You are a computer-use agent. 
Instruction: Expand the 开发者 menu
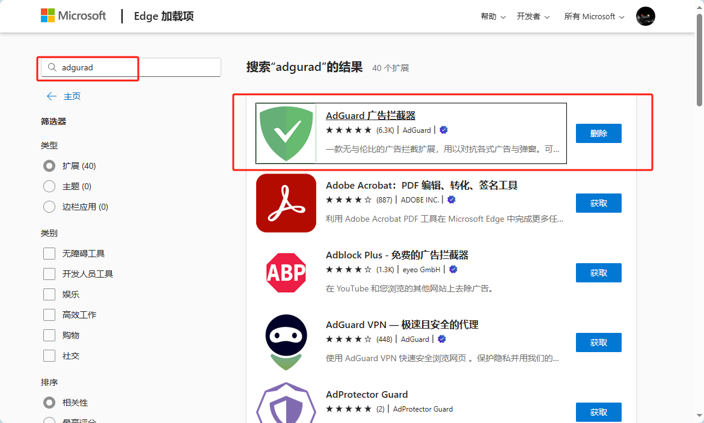533,17
